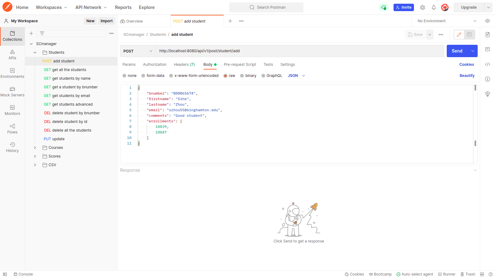
Task: Expand the CSV folder
Action: [35, 165]
